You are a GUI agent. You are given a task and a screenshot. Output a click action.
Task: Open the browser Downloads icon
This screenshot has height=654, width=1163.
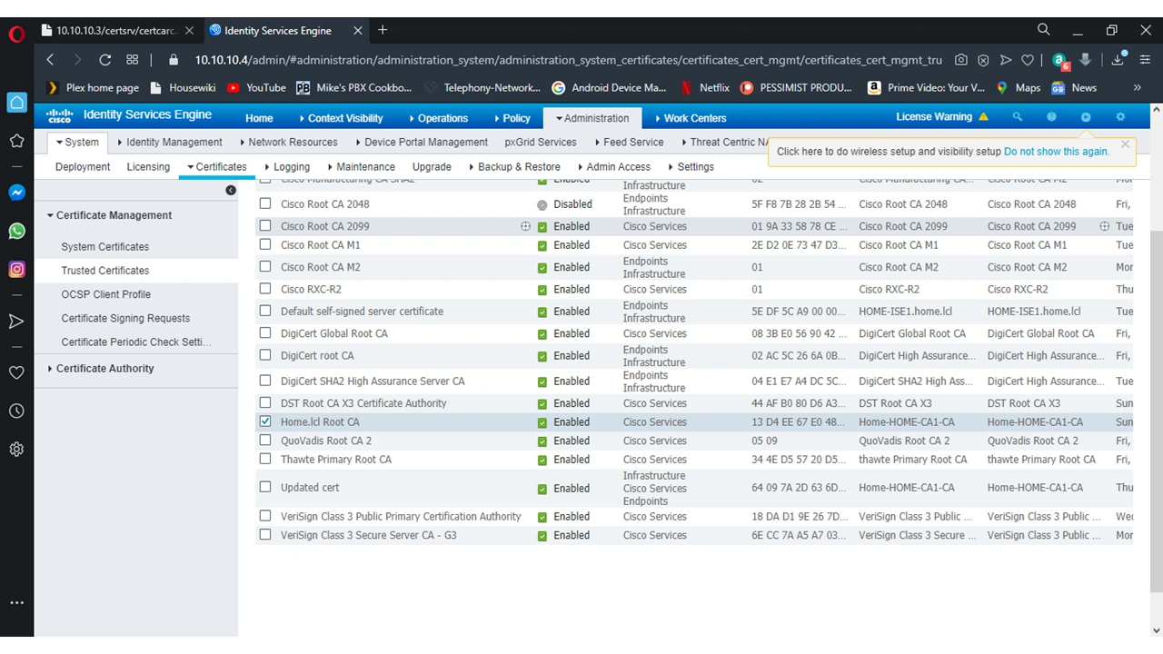click(1118, 60)
